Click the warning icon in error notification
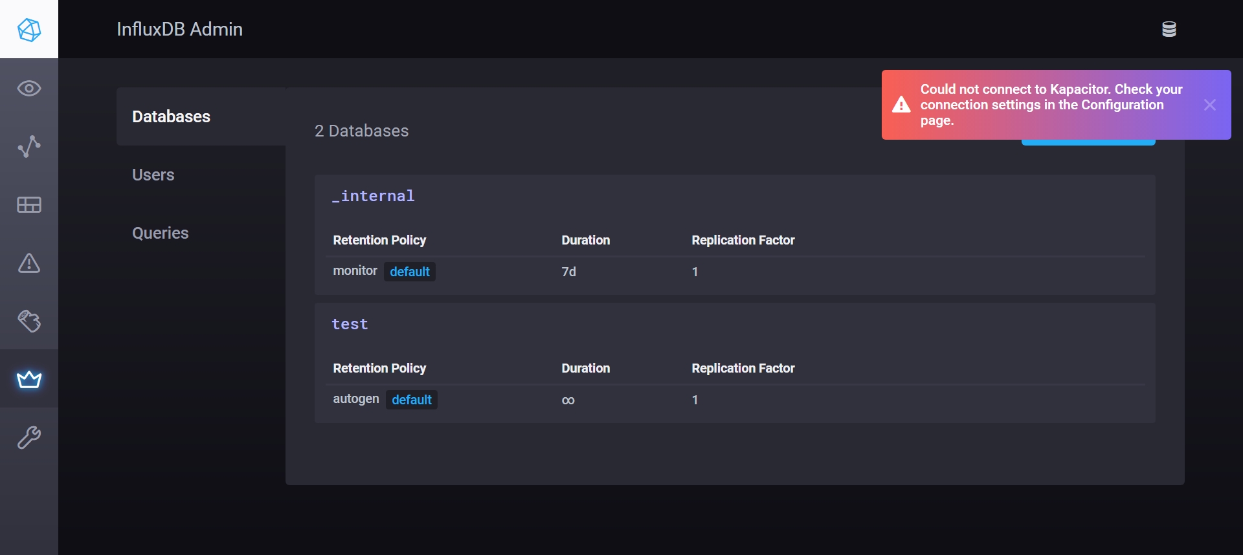1243x555 pixels. (901, 105)
